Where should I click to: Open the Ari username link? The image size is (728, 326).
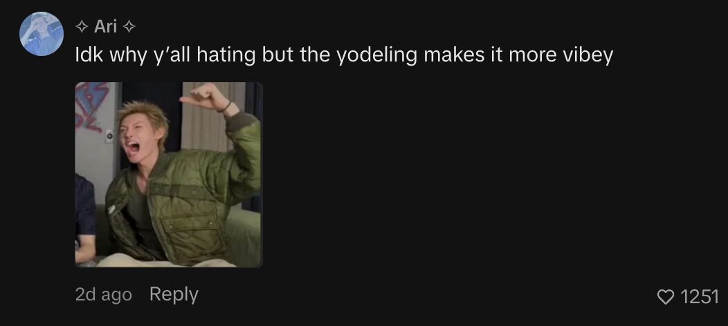[105, 27]
